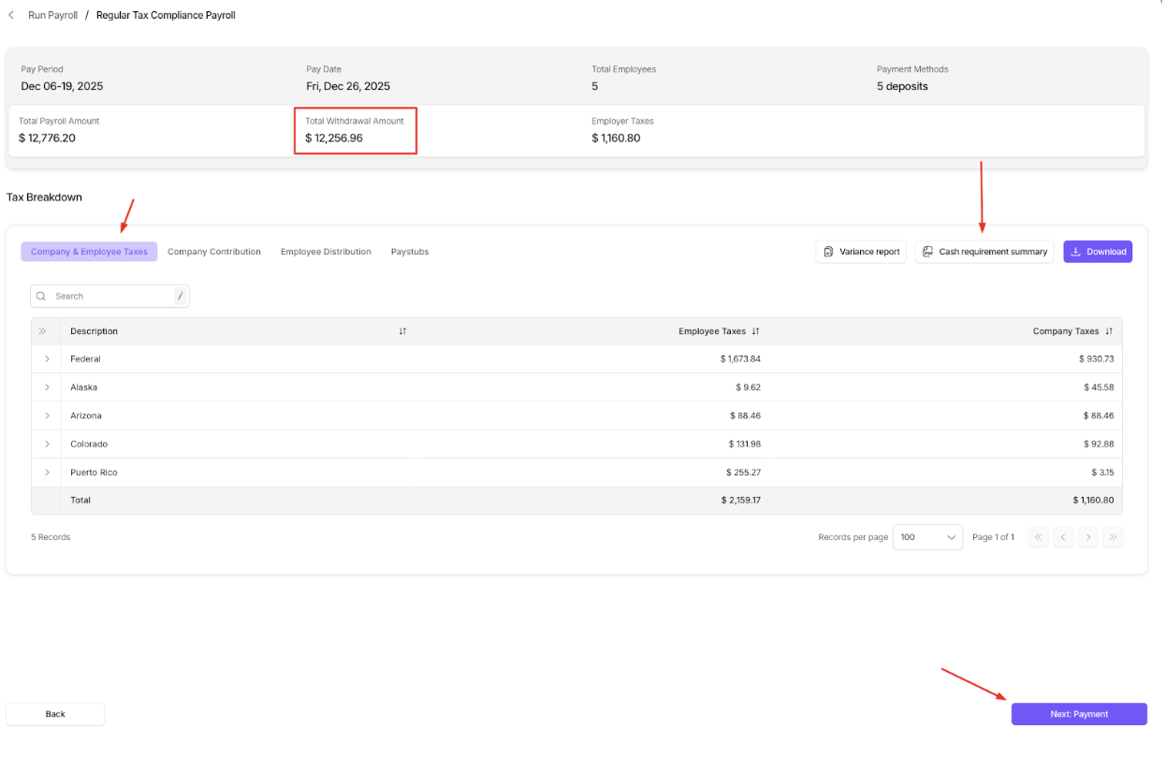
Task: Switch to the Employee Distribution tab
Action: pos(326,252)
